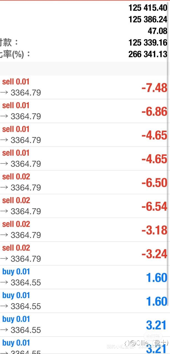Screen dimensions: 170x354
Task: Tap the -3.24 loss figure
Action: pos(154,254)
